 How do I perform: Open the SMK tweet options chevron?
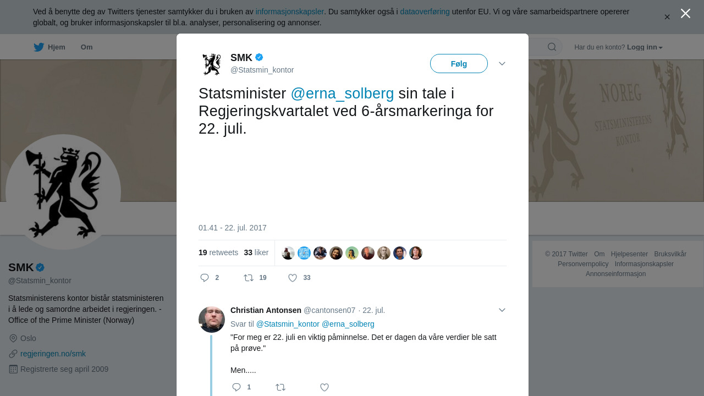(502, 64)
